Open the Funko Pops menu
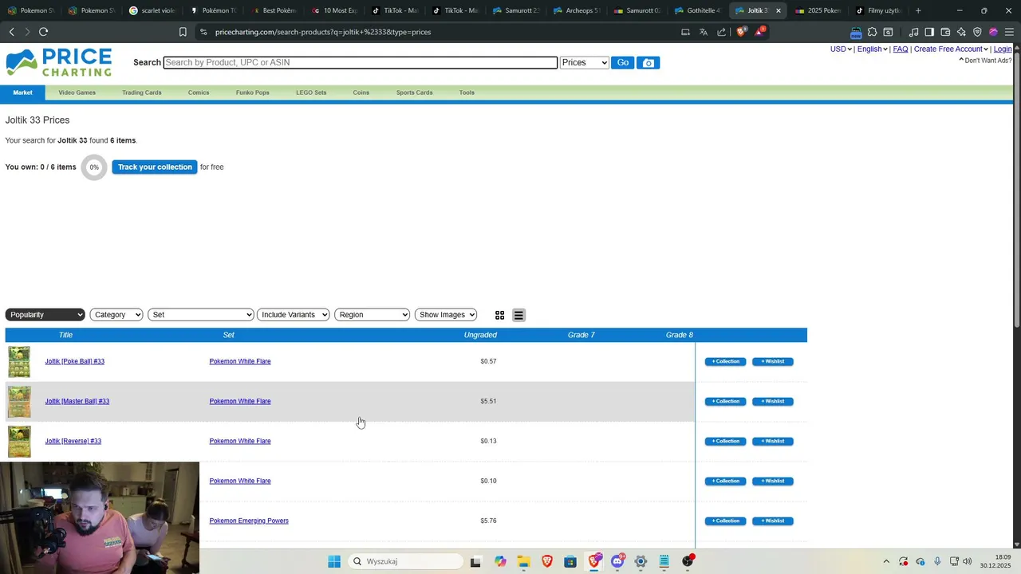 pyautogui.click(x=253, y=92)
